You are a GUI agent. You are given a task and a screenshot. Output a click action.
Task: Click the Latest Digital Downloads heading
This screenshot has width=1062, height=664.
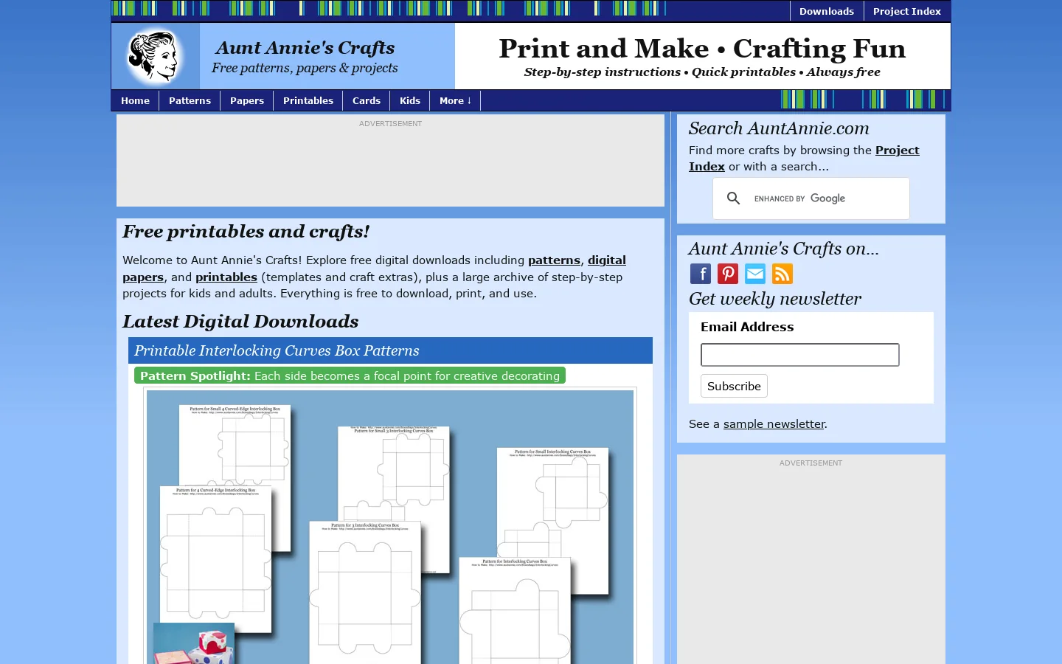coord(240,322)
